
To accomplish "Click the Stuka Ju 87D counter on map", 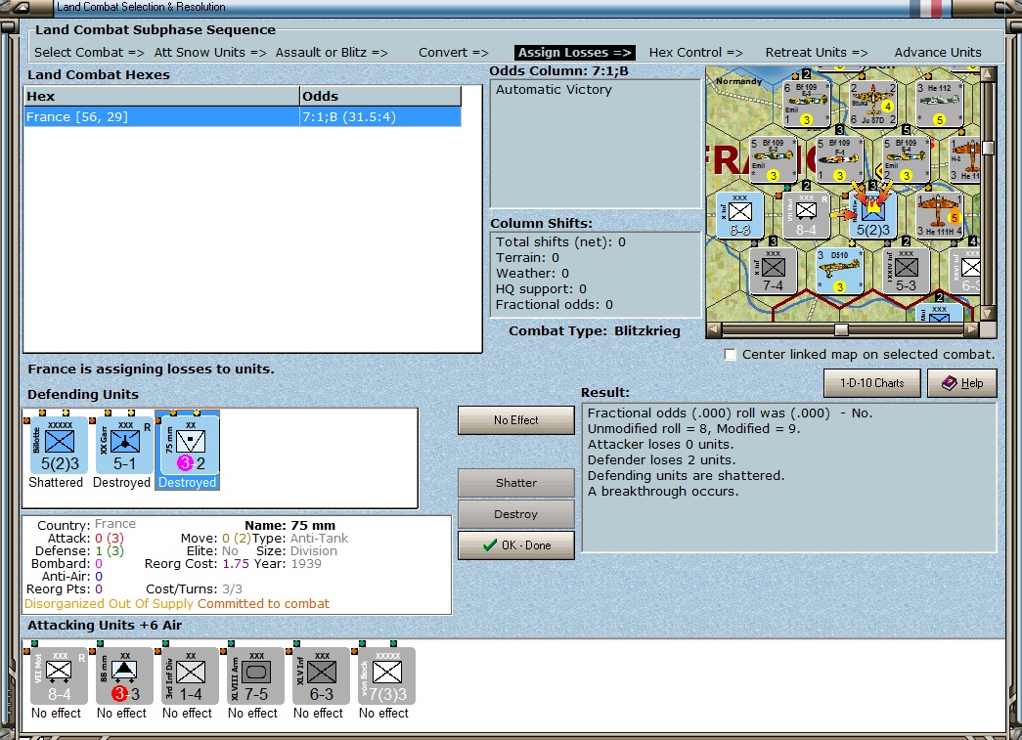I will pos(872,103).
